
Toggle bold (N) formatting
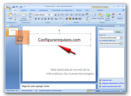point(36,19)
